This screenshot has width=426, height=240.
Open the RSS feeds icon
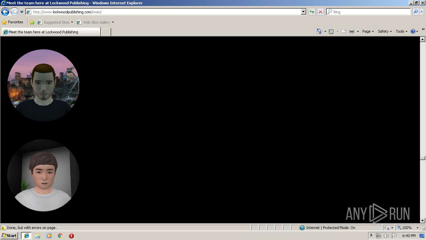(331, 31)
